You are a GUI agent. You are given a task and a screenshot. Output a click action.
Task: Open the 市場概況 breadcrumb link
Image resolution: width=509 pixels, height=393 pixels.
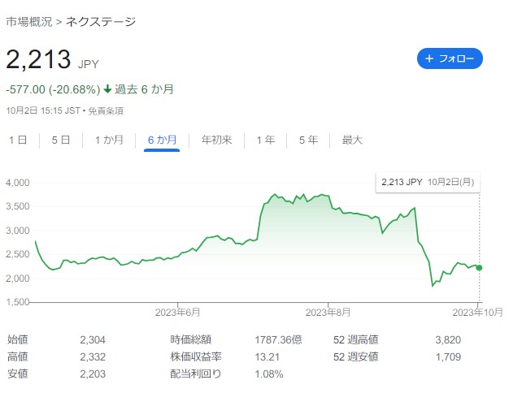[x=29, y=22]
